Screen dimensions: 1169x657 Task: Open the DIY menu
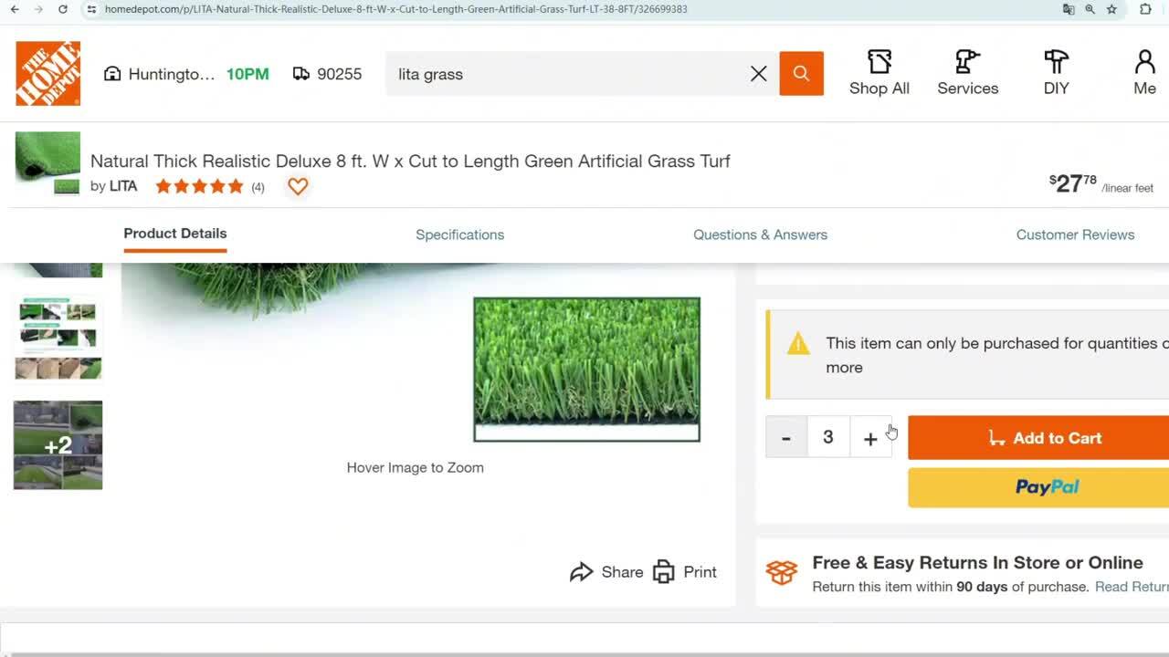1056,73
